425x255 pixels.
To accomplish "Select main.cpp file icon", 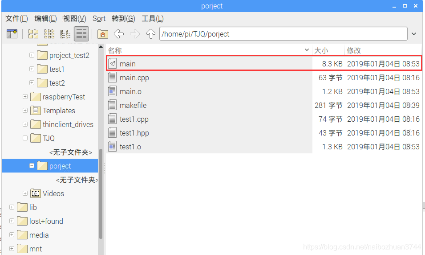I will pos(112,78).
